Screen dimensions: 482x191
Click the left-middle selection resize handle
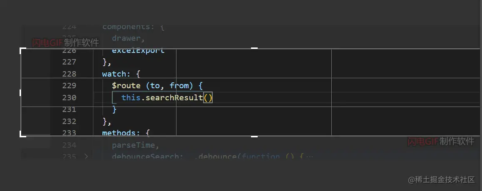point(21,92)
